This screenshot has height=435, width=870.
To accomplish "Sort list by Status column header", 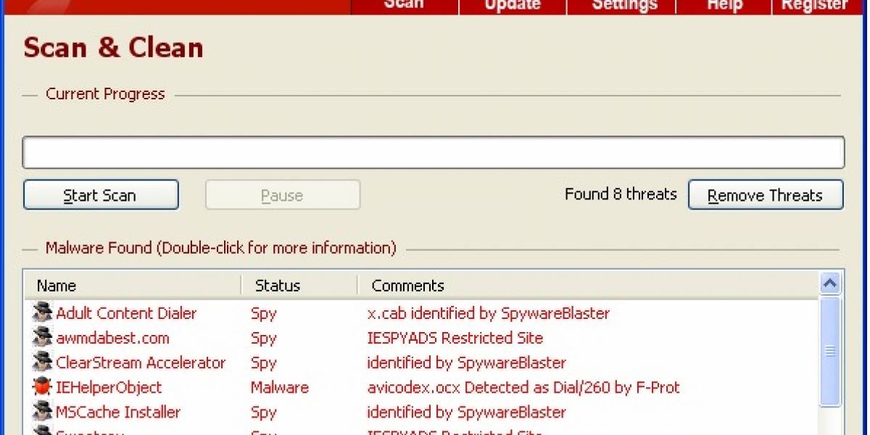I will [299, 286].
